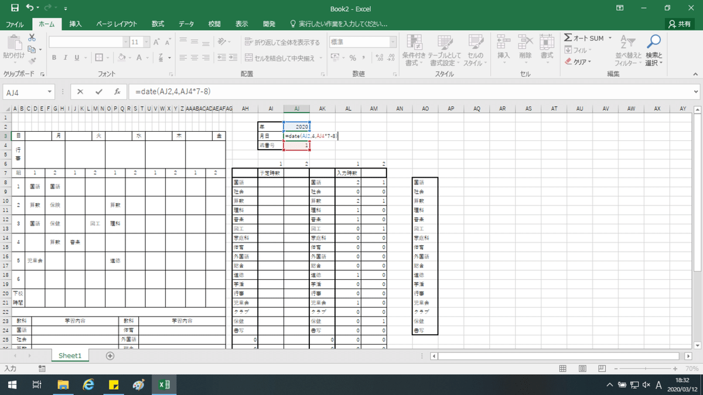Screen dimensions: 703x395
Task: Click the Copy icon in Clipboard group
Action: (32, 49)
